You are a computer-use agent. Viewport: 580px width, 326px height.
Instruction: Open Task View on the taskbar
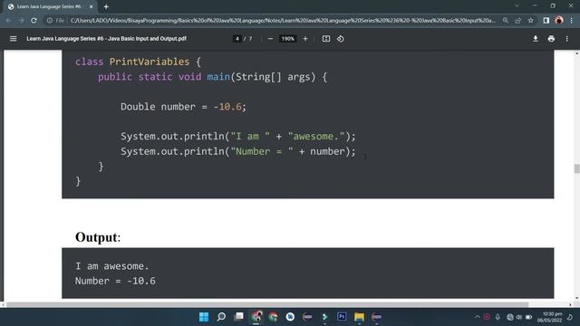click(238, 317)
